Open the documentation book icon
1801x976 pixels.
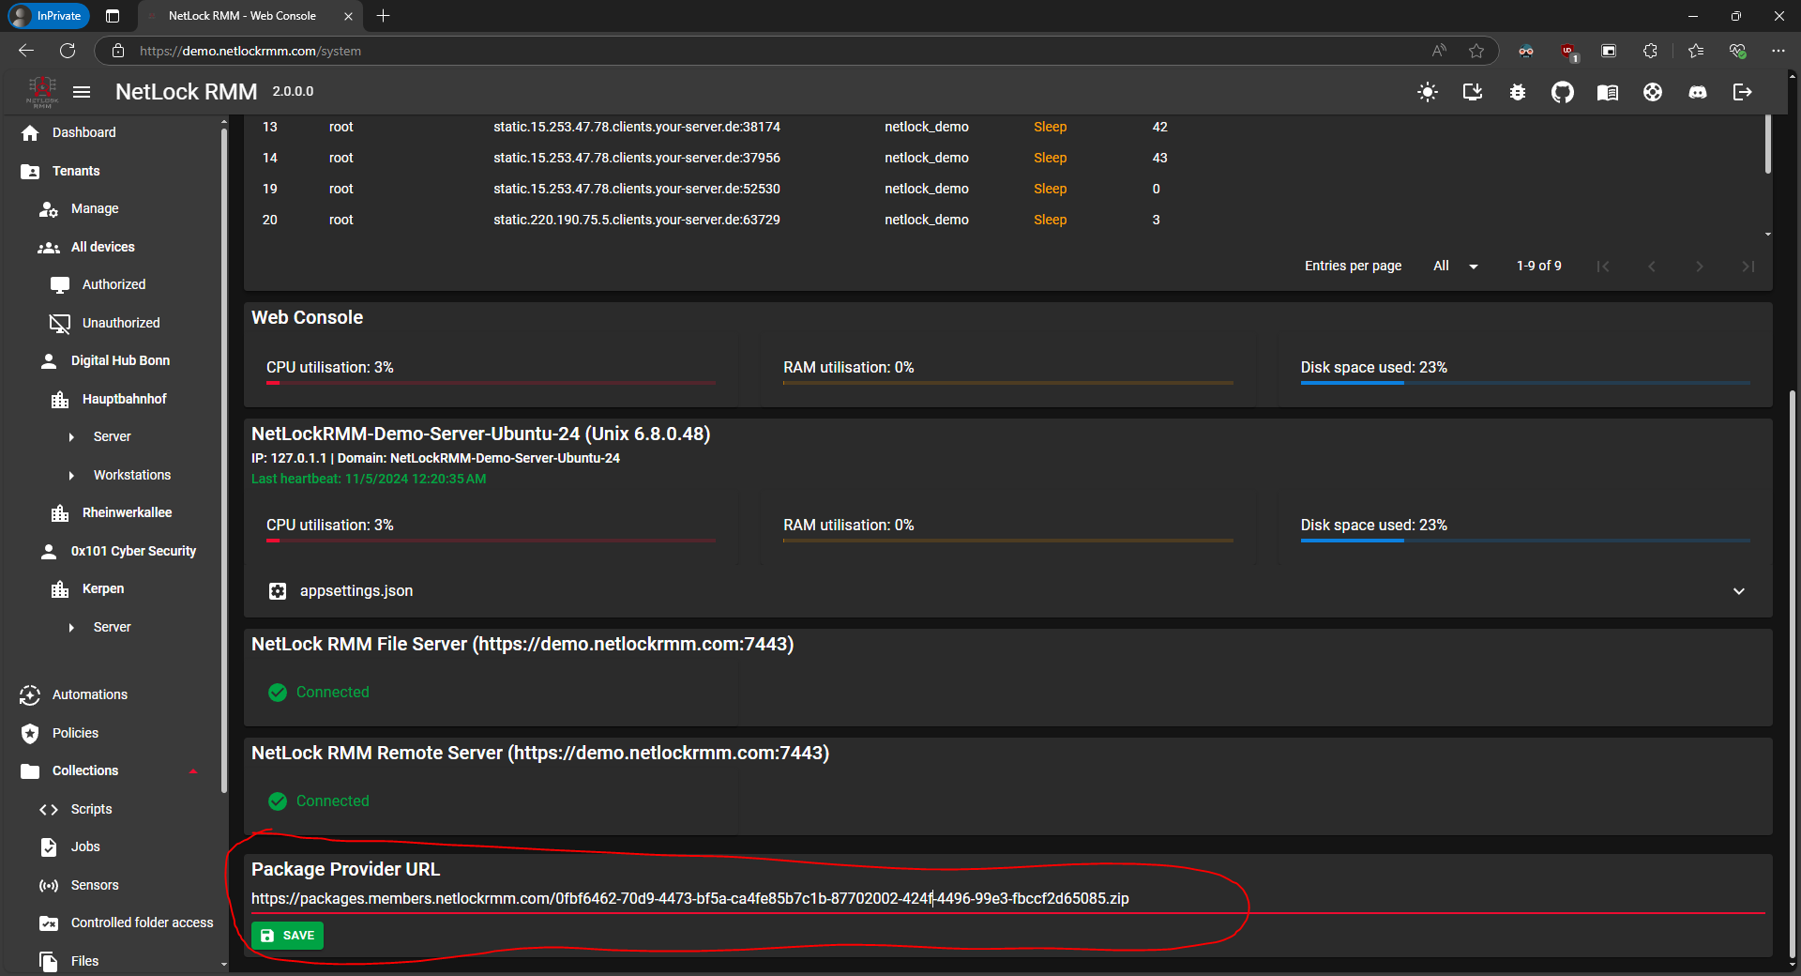[1608, 92]
